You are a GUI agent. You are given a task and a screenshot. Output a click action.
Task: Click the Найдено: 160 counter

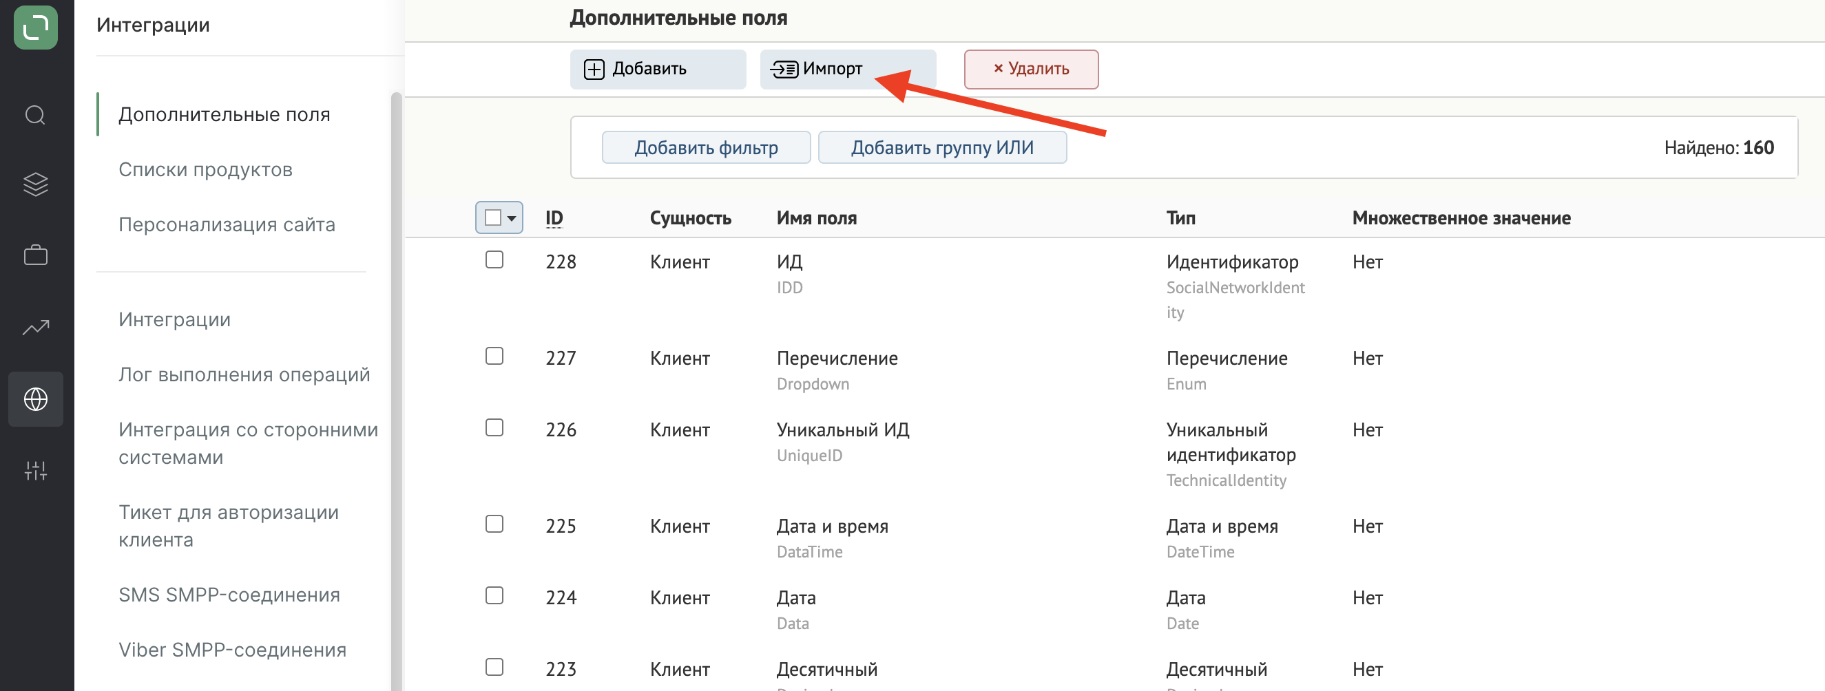coord(1719,147)
